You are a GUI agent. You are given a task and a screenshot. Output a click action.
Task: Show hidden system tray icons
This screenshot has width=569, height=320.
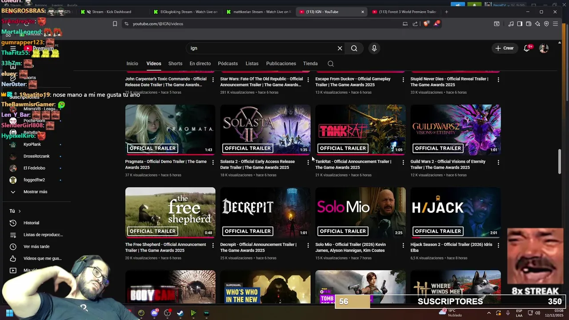[x=489, y=313]
